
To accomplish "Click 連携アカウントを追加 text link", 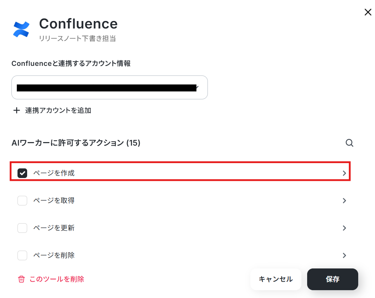I will click(x=58, y=110).
